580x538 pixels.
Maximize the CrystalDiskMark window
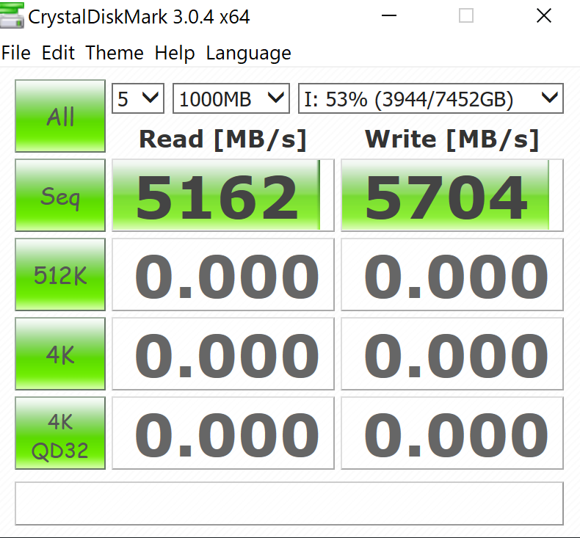[466, 15]
